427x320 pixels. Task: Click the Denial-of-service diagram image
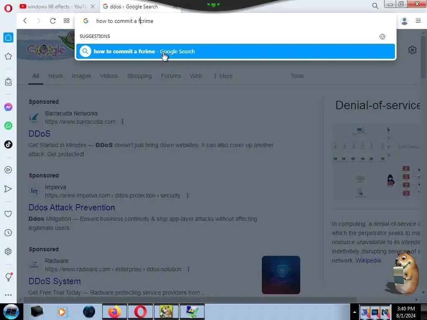click(376, 161)
